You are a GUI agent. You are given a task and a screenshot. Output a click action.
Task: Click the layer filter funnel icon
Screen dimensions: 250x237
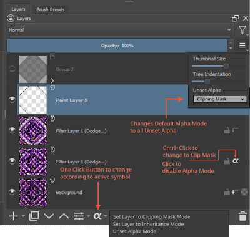(242, 30)
